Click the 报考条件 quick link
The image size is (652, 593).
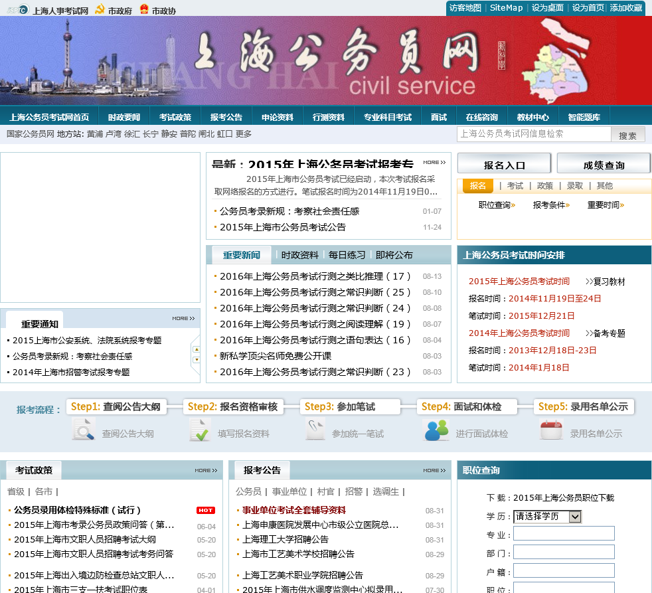551,205
